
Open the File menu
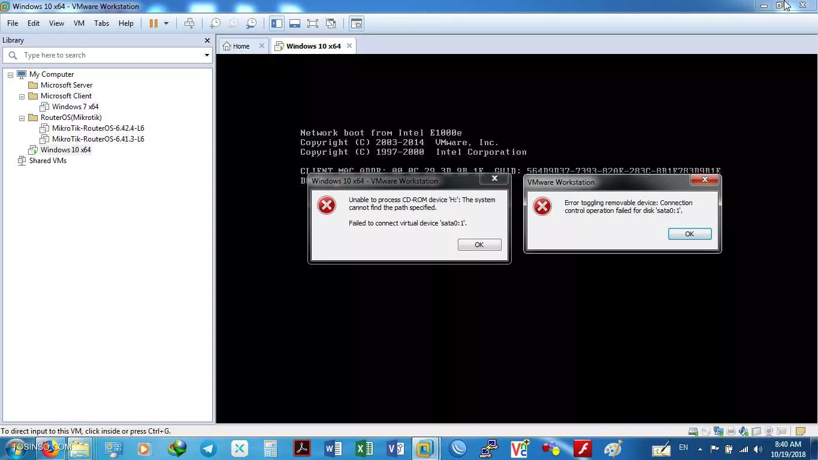pos(13,23)
